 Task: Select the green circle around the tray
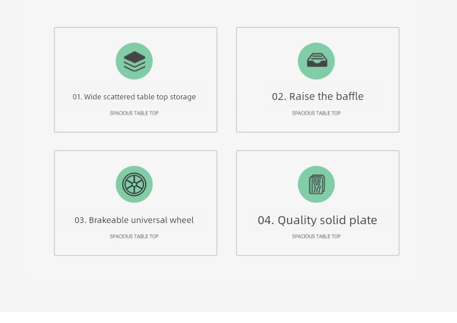click(316, 61)
